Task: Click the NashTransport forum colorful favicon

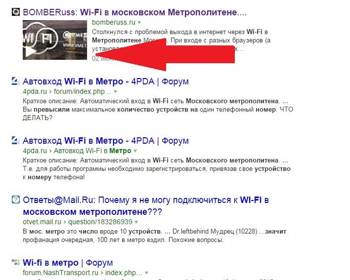Action: pos(15,262)
